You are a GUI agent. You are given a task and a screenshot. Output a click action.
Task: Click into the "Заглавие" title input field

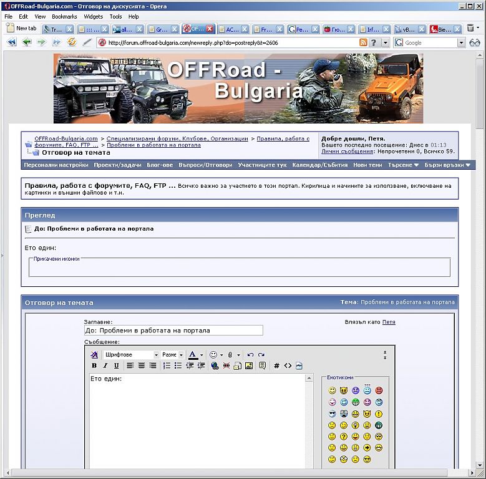(173, 331)
